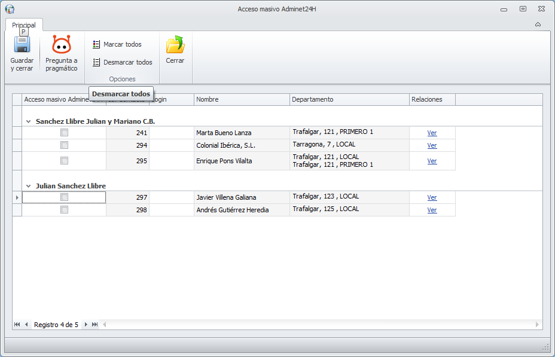Collapse Sanchez Llibre Julian y Mariano C.B. group
This screenshot has height=357, width=555.
28,121
